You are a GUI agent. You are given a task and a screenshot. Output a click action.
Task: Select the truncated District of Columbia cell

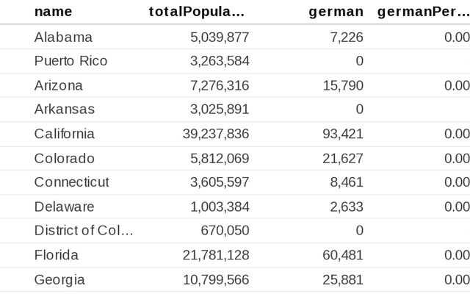coord(84,231)
